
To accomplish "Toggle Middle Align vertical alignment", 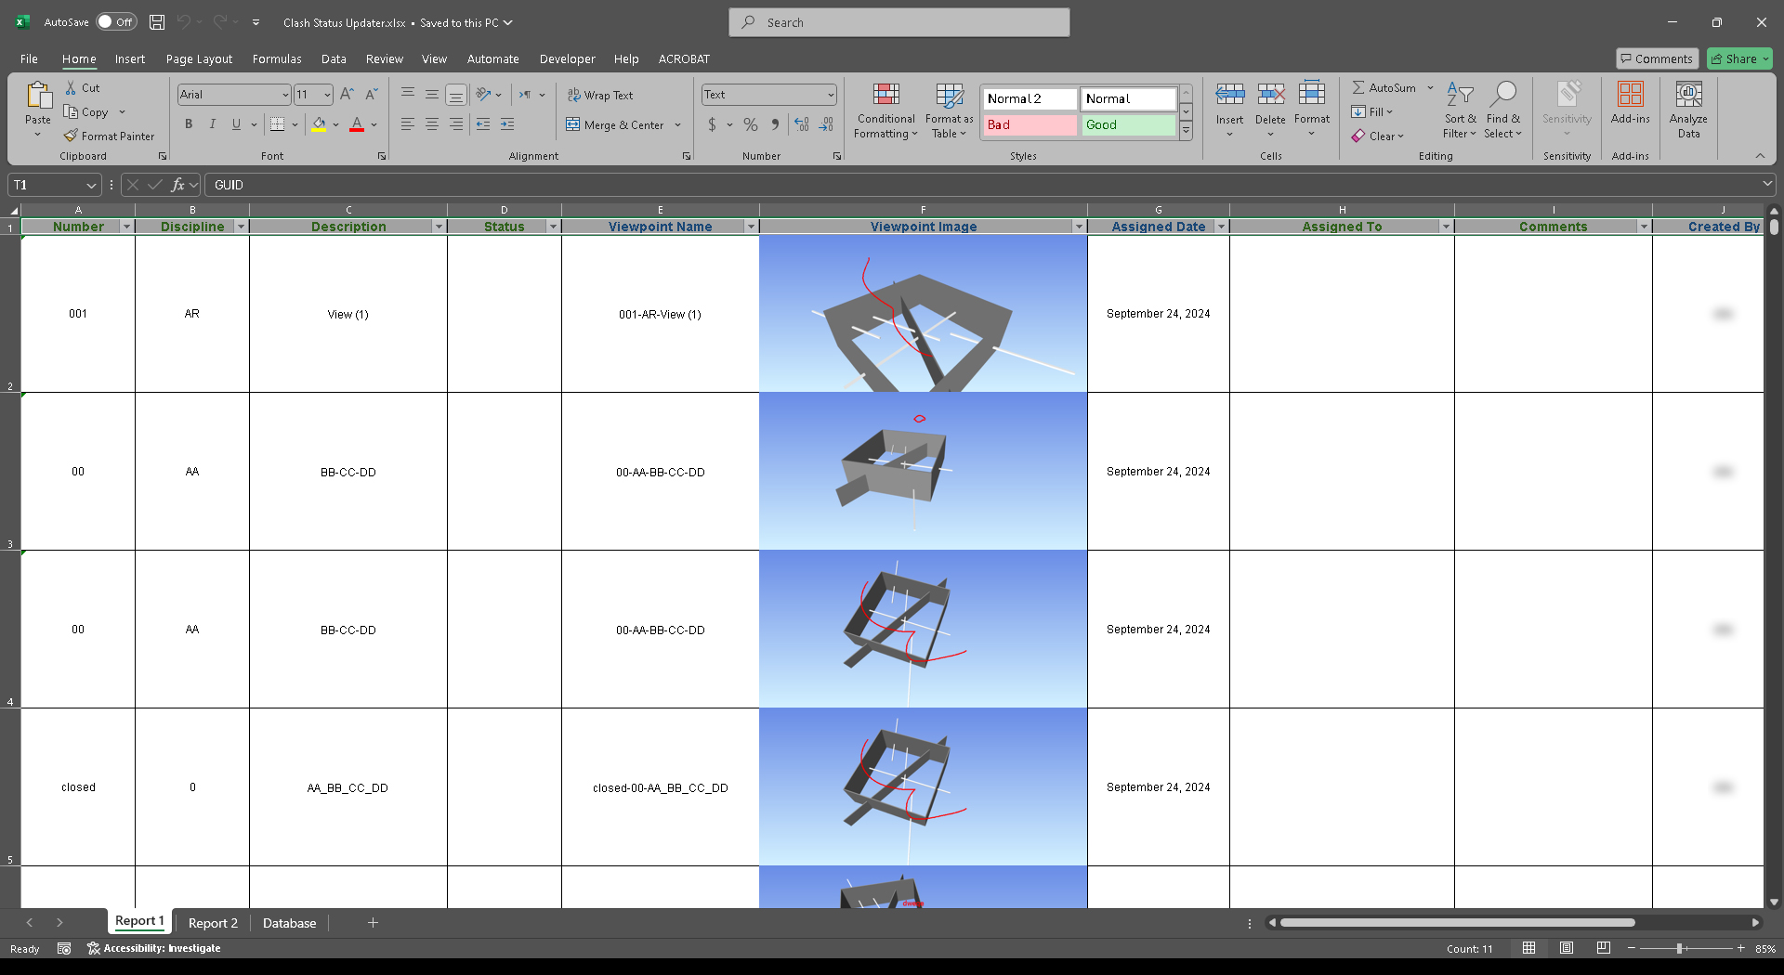I will (432, 95).
